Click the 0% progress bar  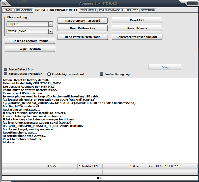click(100, 178)
